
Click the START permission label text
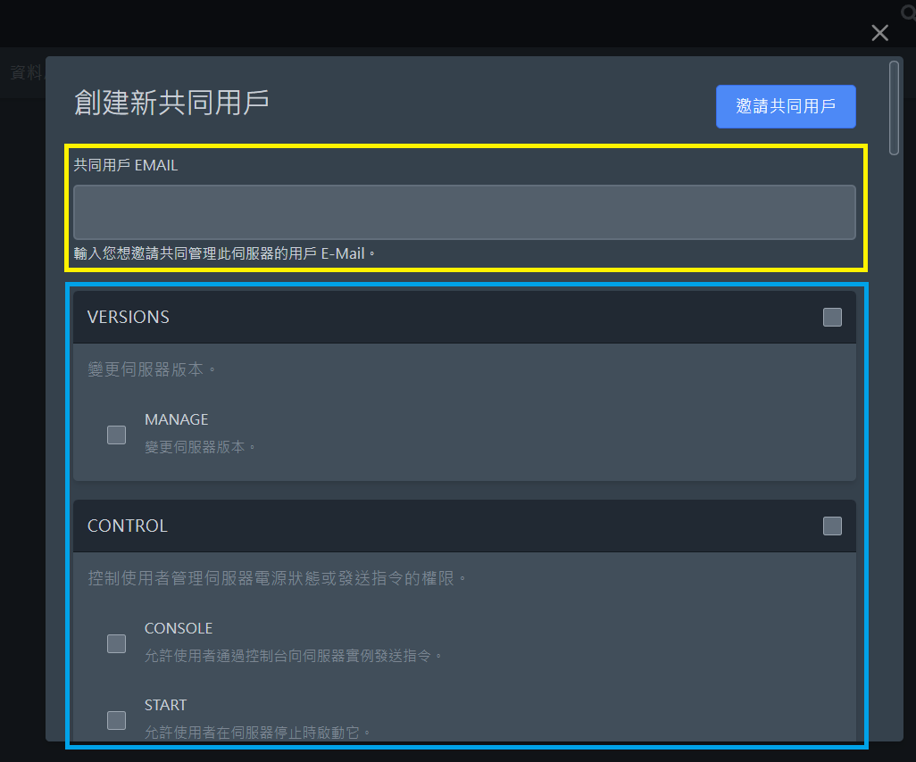coord(165,705)
